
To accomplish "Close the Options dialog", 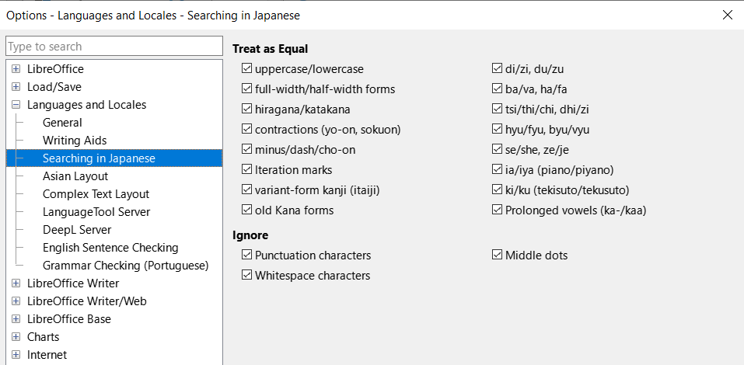I will [728, 15].
